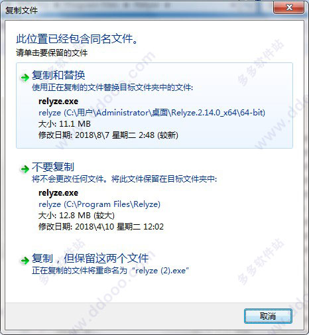Screen dimensions: 309x335
Task: Click the 复制文件 title bar text
Action: point(21,10)
